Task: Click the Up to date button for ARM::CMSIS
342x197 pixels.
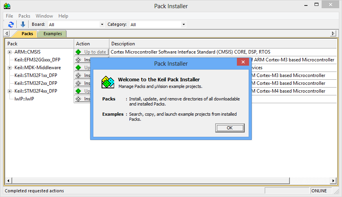Action: [92, 52]
